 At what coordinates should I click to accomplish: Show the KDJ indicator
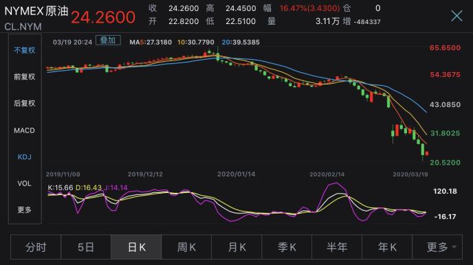[25, 157]
